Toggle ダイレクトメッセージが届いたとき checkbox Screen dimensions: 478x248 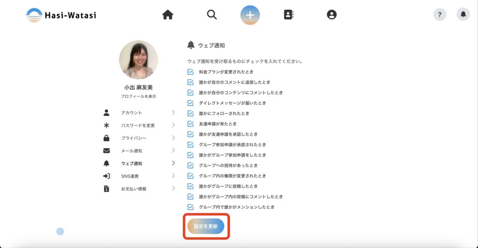pyautogui.click(x=190, y=103)
